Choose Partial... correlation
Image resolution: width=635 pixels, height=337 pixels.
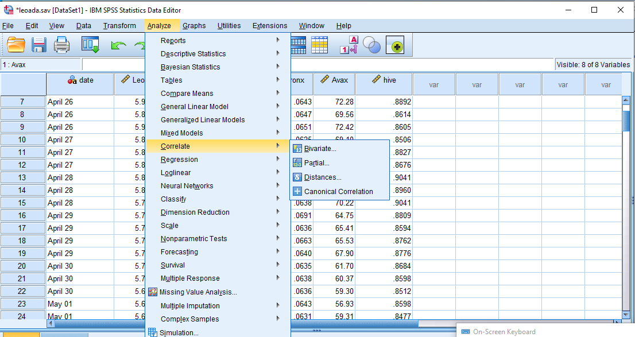339,163
